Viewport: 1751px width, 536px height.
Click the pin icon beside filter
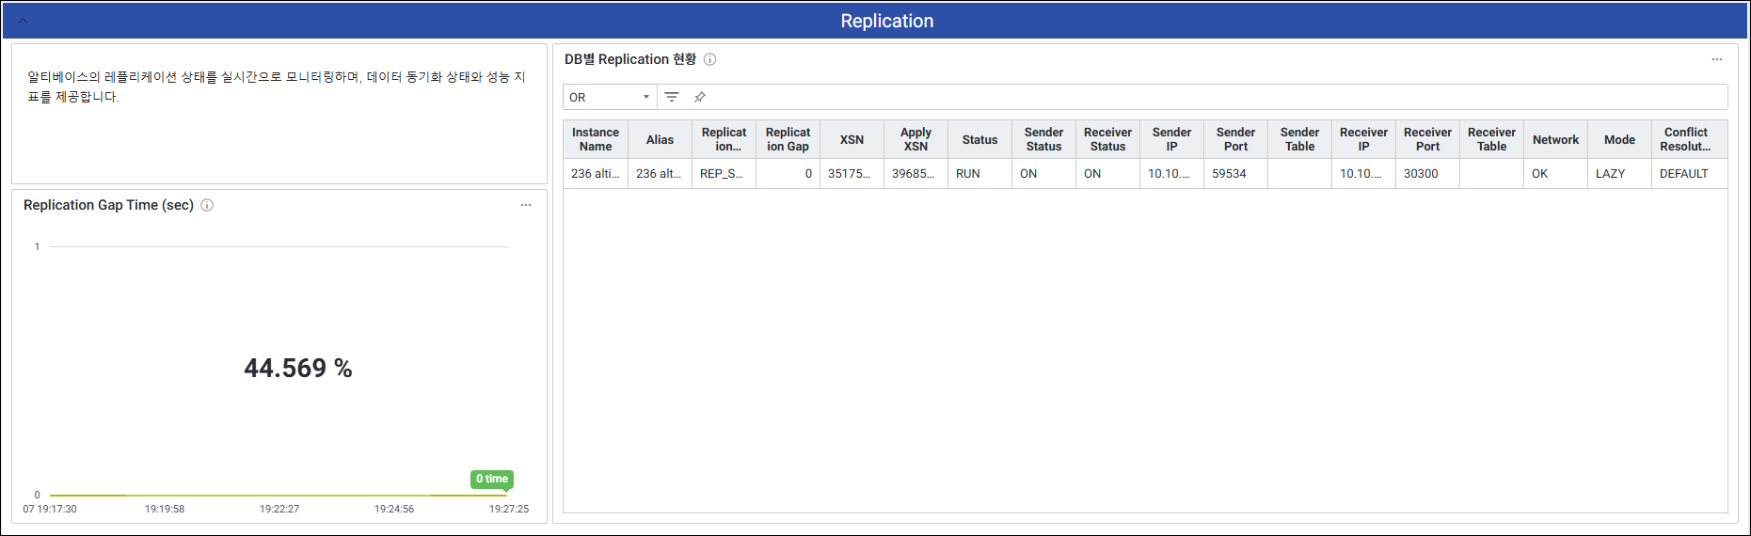699,97
